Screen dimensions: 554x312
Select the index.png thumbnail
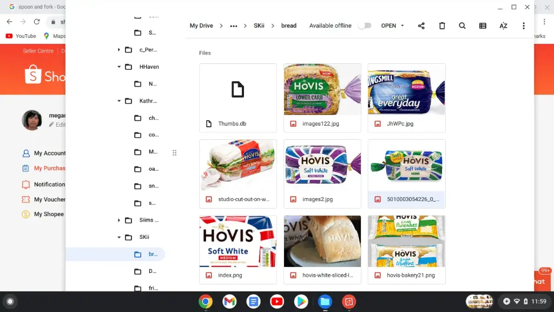point(238,250)
